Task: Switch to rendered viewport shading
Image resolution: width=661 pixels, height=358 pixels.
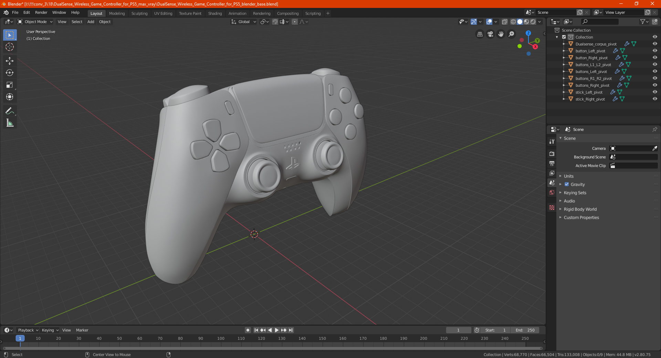Action: [x=533, y=22]
